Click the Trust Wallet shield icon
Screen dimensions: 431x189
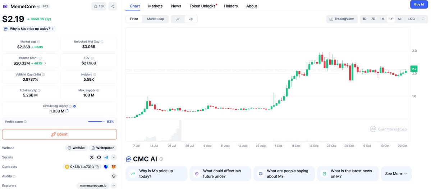(106, 167)
